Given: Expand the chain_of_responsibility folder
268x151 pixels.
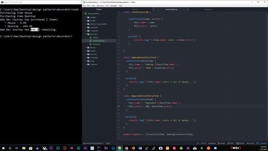Looking at the screenshot, I should [86, 24].
